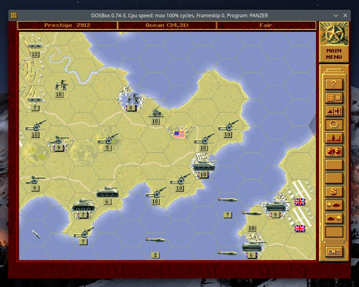Select the bomber aircraft with strength 2
The image size is (359, 287).
coord(155,240)
